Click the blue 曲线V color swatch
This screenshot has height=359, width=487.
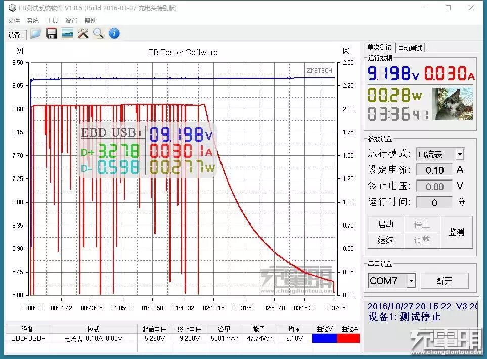(x=324, y=338)
